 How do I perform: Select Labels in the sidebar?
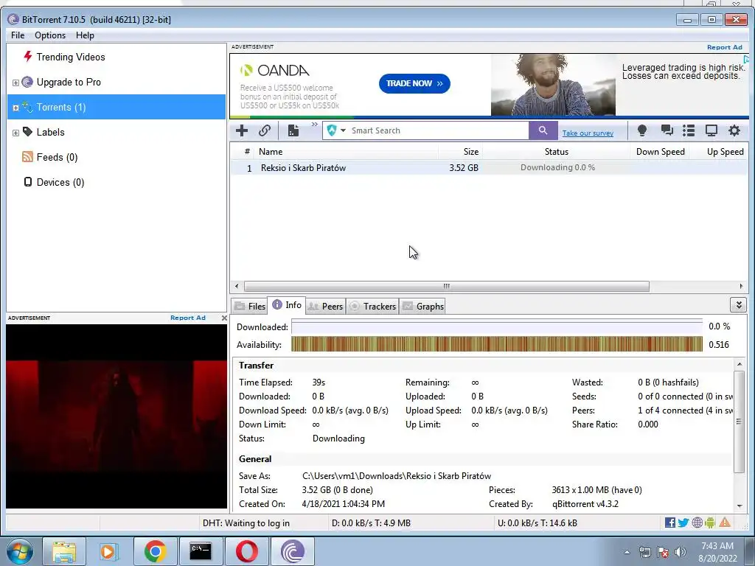[50, 132]
